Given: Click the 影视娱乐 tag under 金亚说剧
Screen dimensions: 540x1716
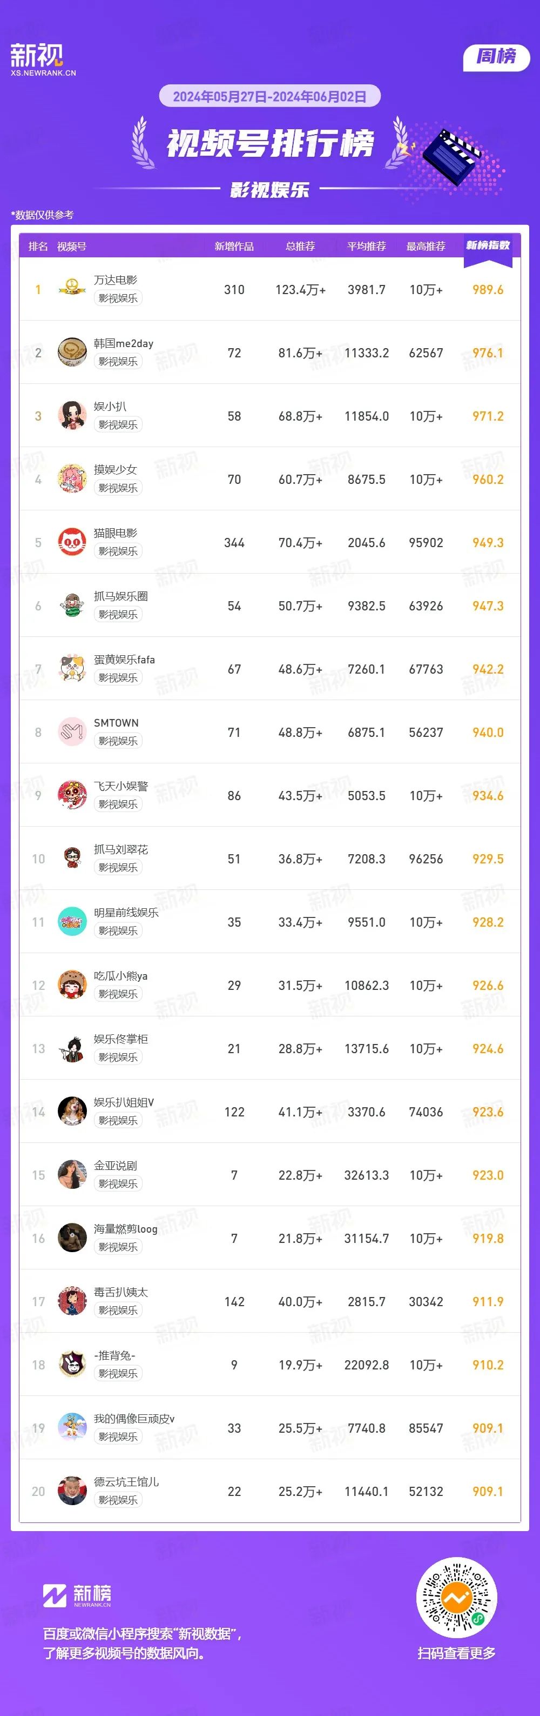Looking at the screenshot, I should [x=118, y=1184].
